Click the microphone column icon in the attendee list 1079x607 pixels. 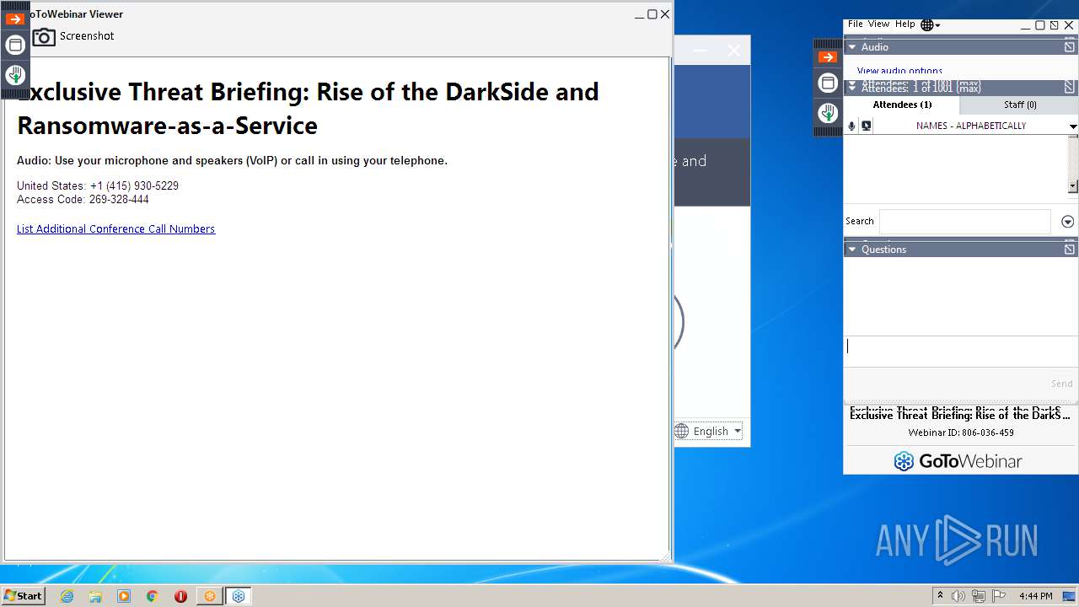pyautogui.click(x=851, y=126)
